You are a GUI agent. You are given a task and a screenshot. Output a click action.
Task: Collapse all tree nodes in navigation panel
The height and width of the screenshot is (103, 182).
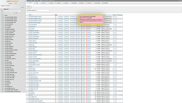click(22, 7)
